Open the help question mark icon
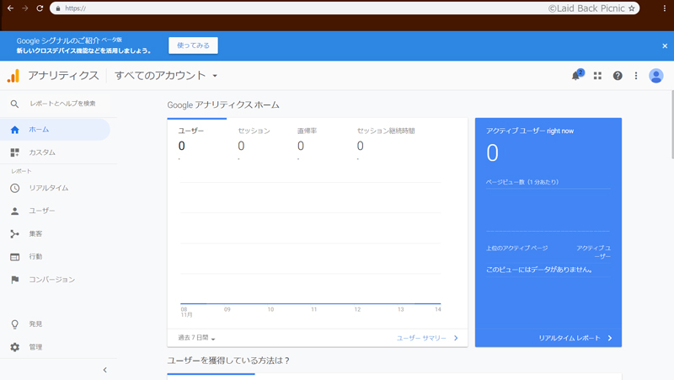674x380 pixels. tap(618, 76)
